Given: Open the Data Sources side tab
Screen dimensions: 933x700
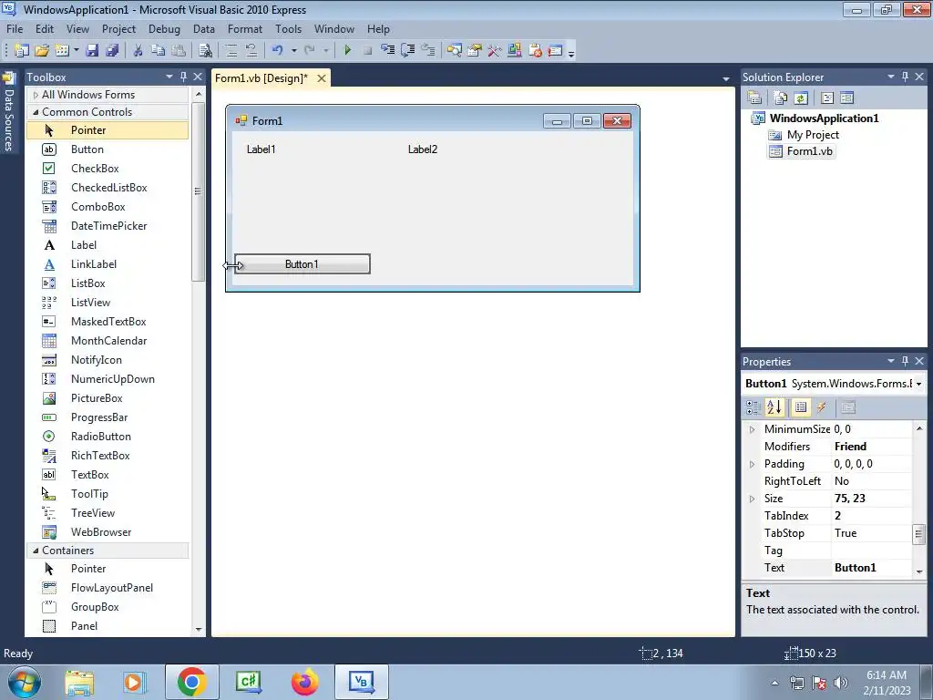Looking at the screenshot, I should [x=9, y=113].
